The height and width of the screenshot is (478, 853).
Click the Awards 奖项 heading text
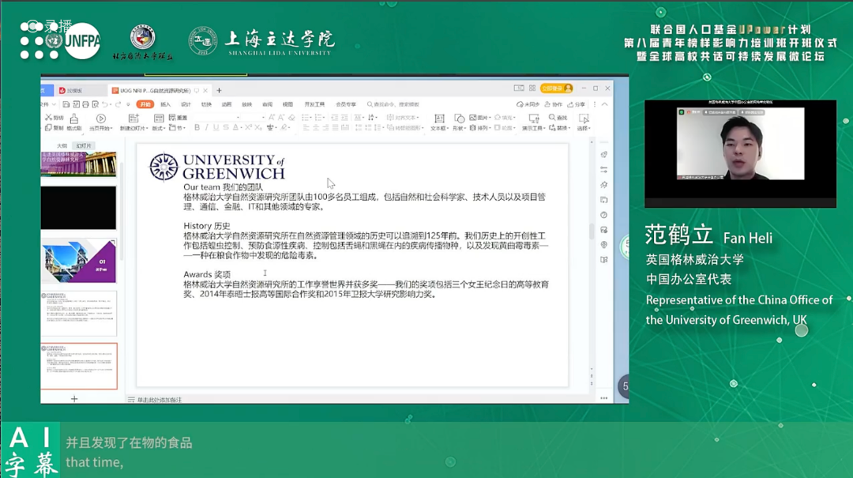(207, 274)
